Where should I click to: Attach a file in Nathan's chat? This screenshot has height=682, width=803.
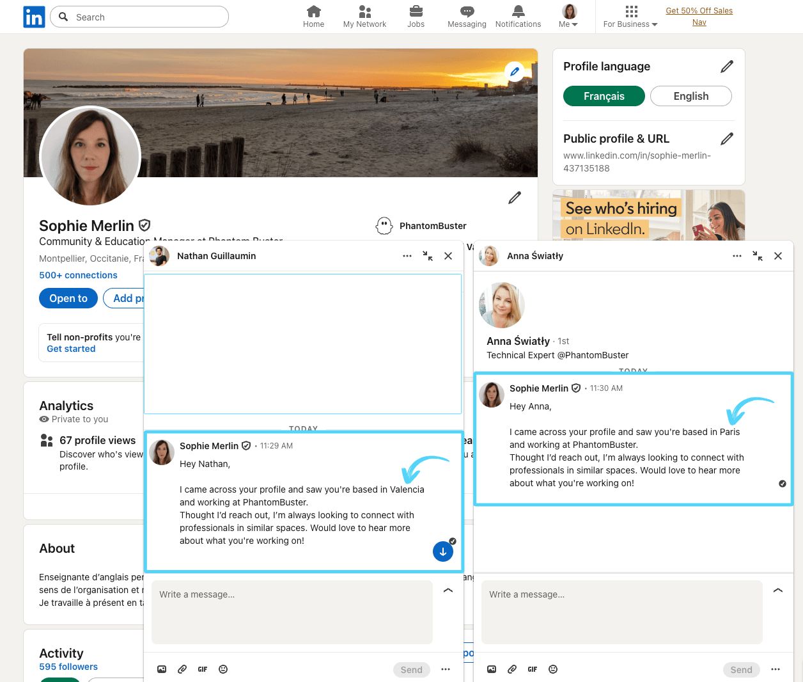(182, 669)
